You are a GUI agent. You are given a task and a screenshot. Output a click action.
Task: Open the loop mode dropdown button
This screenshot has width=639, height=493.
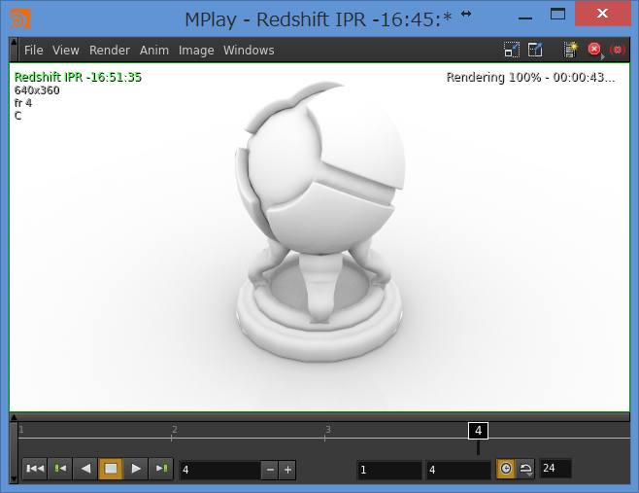point(525,469)
